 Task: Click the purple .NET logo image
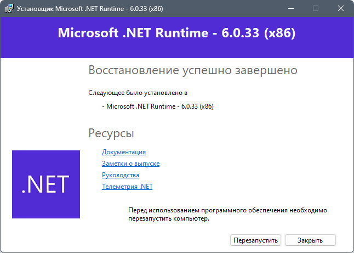(x=46, y=184)
